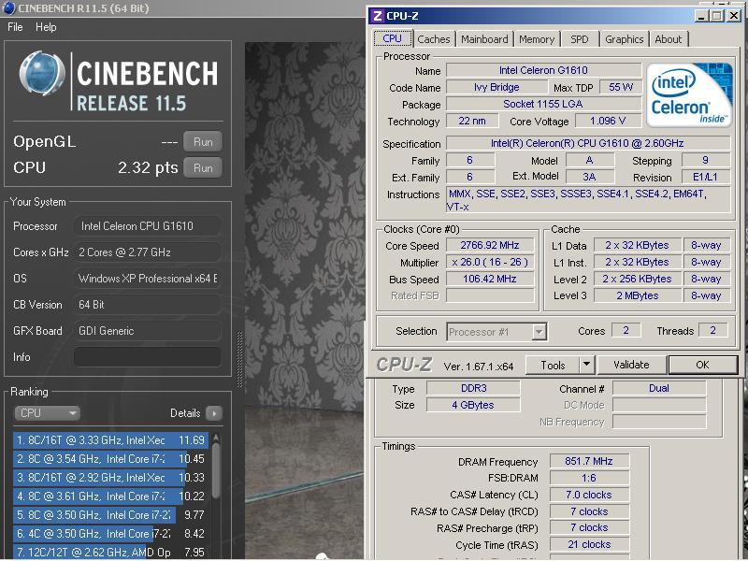Select ranking entry 7 AMD Opteron 7.95
The height and width of the screenshot is (561, 748).
[110, 552]
